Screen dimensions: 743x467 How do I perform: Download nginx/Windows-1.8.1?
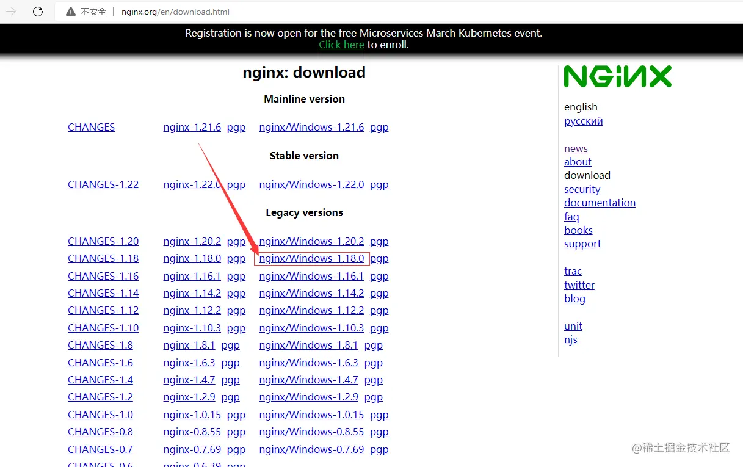tap(308, 345)
